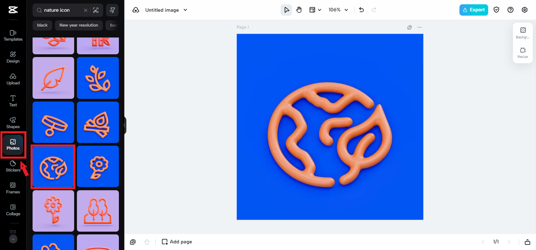Viewport: 536px width, 250px height.
Task: Open the Stickers panel
Action: pos(13,166)
